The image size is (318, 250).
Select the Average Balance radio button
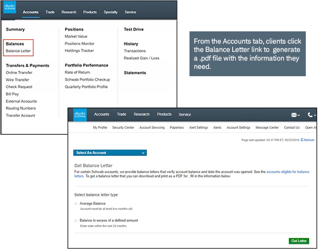tap(76, 203)
